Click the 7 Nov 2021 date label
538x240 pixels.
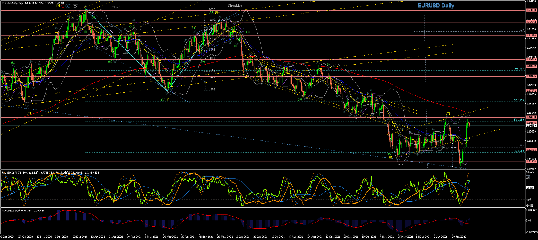tap(386, 237)
